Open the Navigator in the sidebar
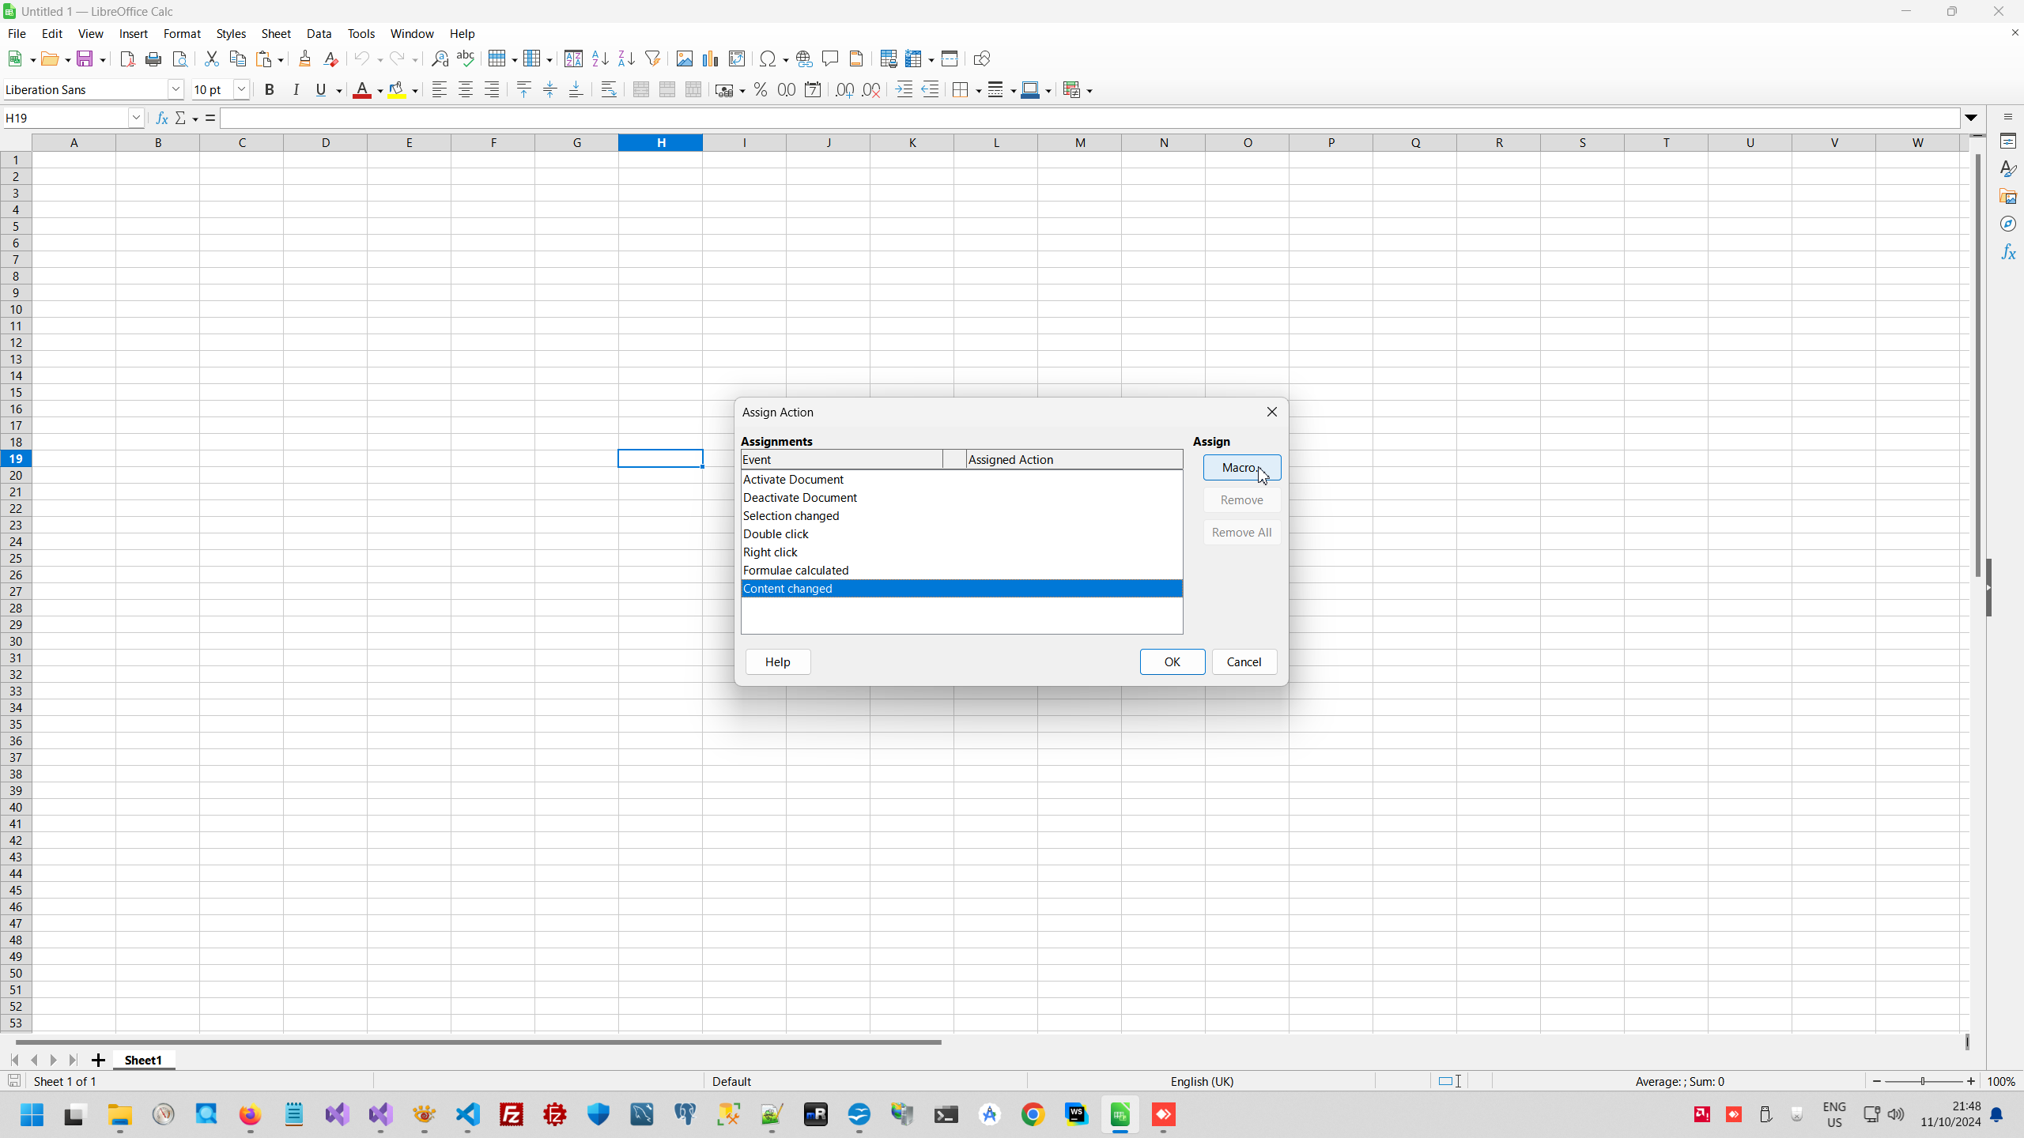Screen dimensions: 2024x1138 point(2008,224)
